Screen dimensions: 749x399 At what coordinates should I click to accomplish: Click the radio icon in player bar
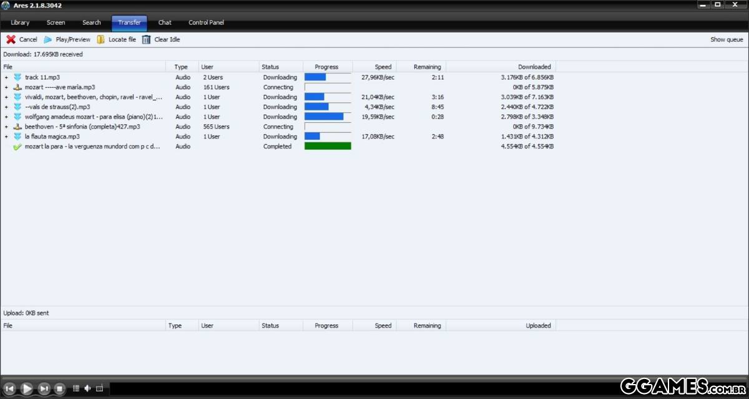coord(99,388)
